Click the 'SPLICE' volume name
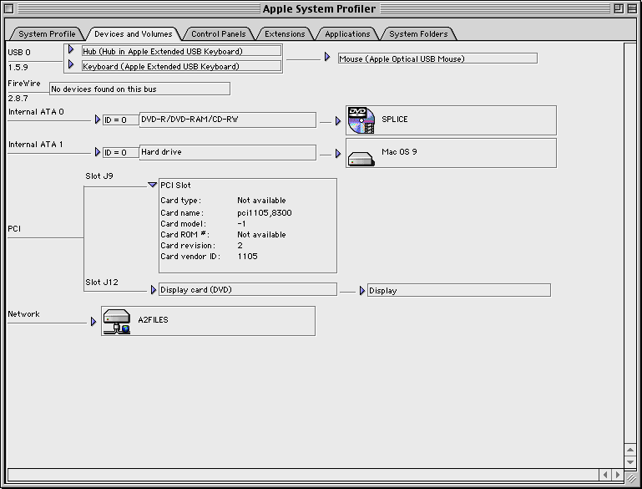Image resolution: width=642 pixels, height=489 pixels. coord(395,120)
